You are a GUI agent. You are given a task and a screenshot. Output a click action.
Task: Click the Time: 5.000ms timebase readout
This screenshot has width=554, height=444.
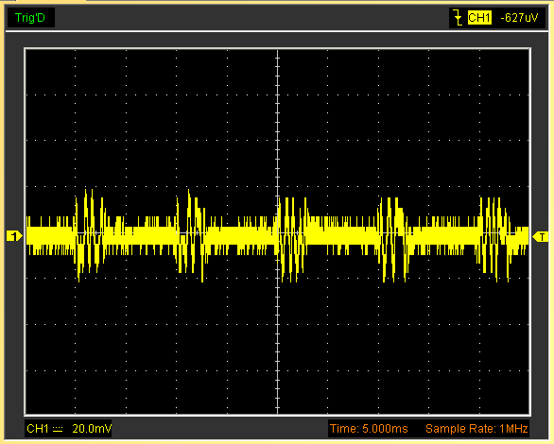click(369, 429)
